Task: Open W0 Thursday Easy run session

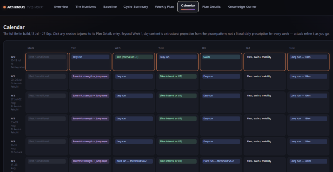Action: 178,57
